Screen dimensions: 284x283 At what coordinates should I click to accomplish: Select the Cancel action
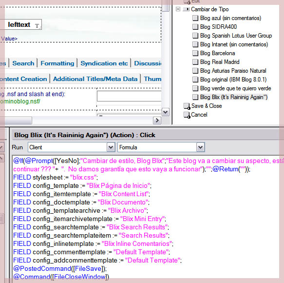pos(199,115)
